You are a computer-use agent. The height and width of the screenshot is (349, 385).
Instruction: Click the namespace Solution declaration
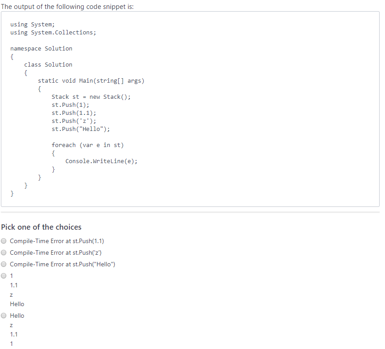[41, 48]
